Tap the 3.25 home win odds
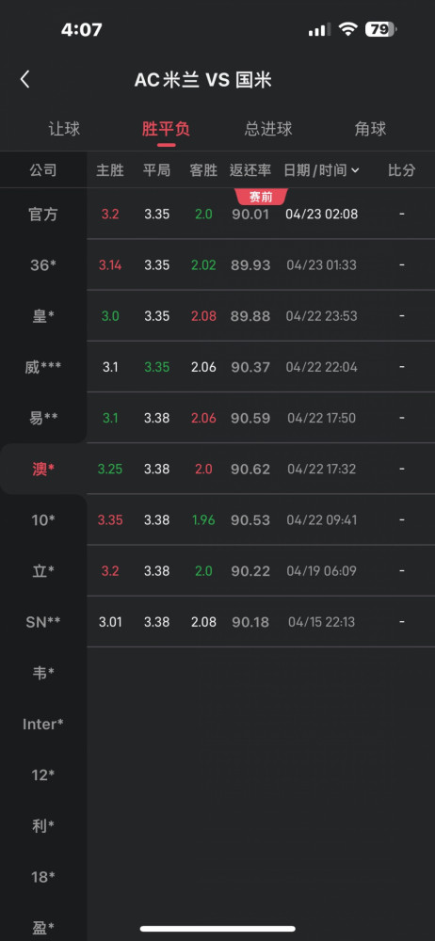Viewport: 435px width, 941px height. coord(110,469)
